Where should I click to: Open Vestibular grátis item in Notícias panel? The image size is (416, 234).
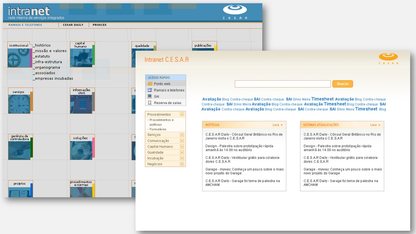(x=242, y=160)
